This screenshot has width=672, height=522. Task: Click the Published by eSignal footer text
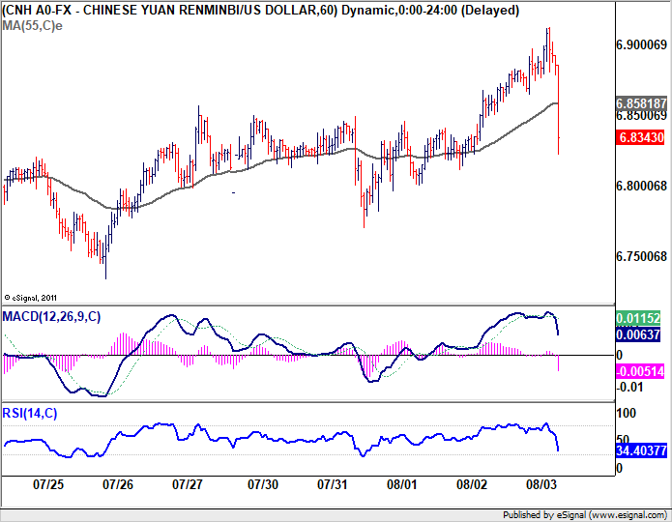click(585, 514)
